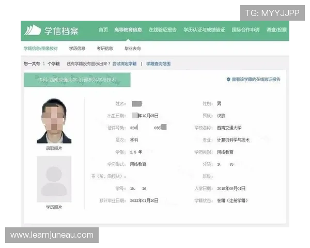The image size is (310, 248).
Task: Follow the 学籍查询范围 link
Action: (x=159, y=64)
